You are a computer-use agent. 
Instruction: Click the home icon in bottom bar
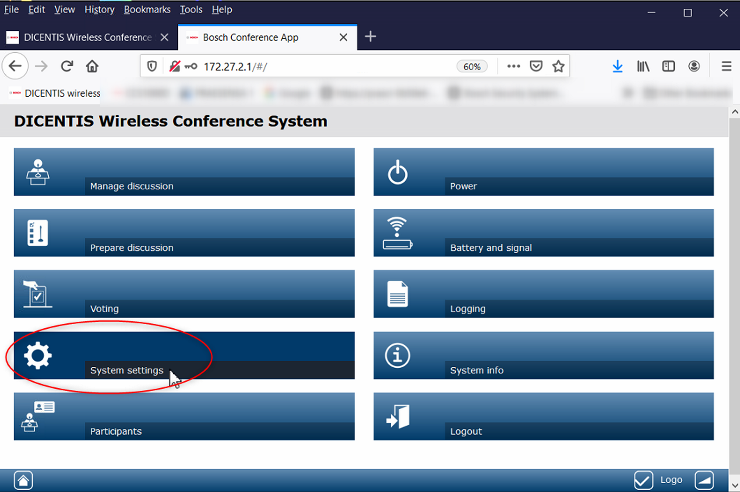point(23,480)
